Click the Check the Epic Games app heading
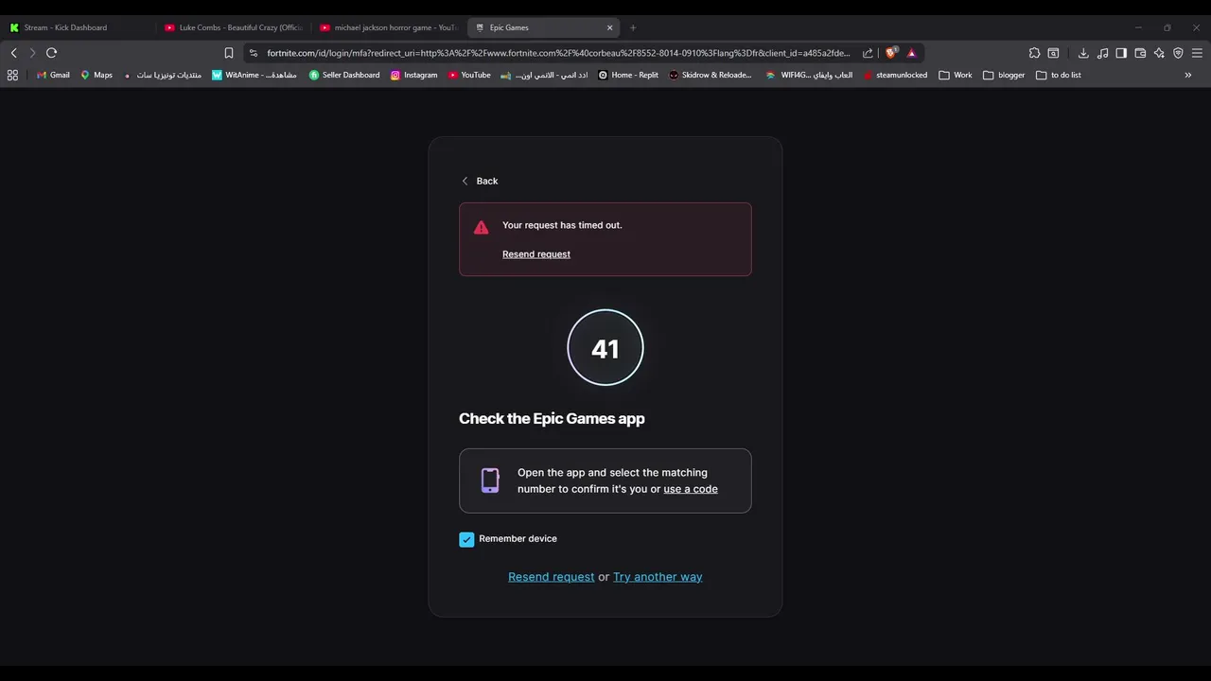The width and height of the screenshot is (1211, 681). pos(552,418)
